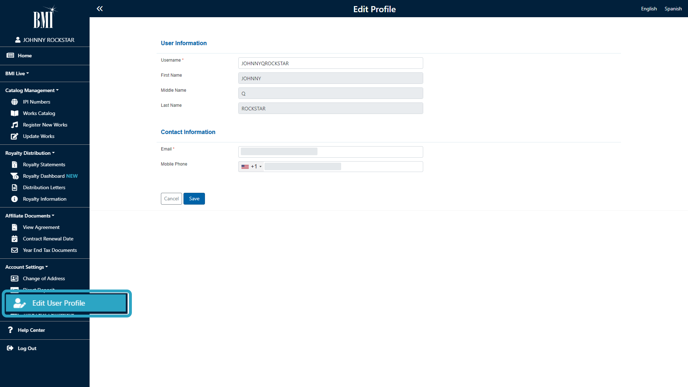Expand the BMI Live menu

coord(17,73)
